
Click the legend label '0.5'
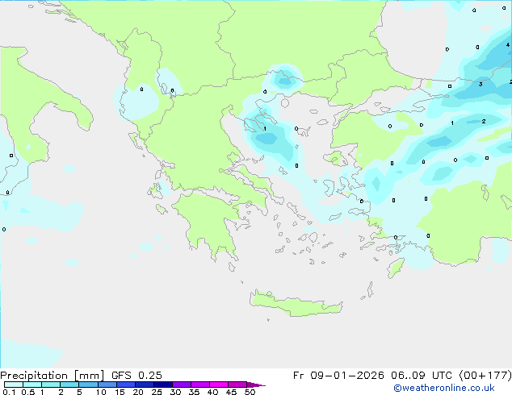(x=27, y=392)
